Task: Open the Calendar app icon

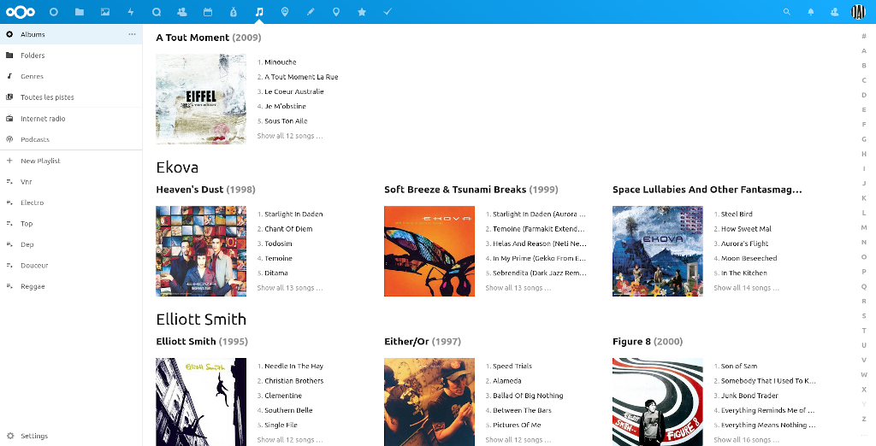Action: 208,12
